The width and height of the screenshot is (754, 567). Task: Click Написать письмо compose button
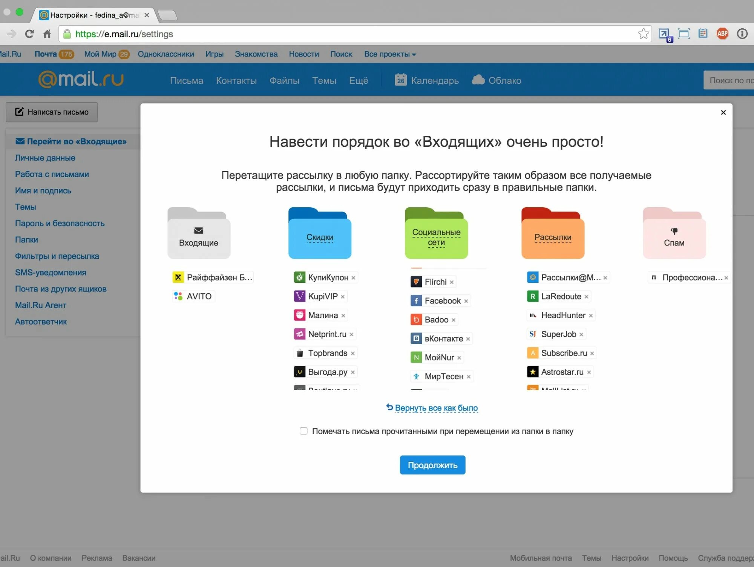pyautogui.click(x=52, y=111)
